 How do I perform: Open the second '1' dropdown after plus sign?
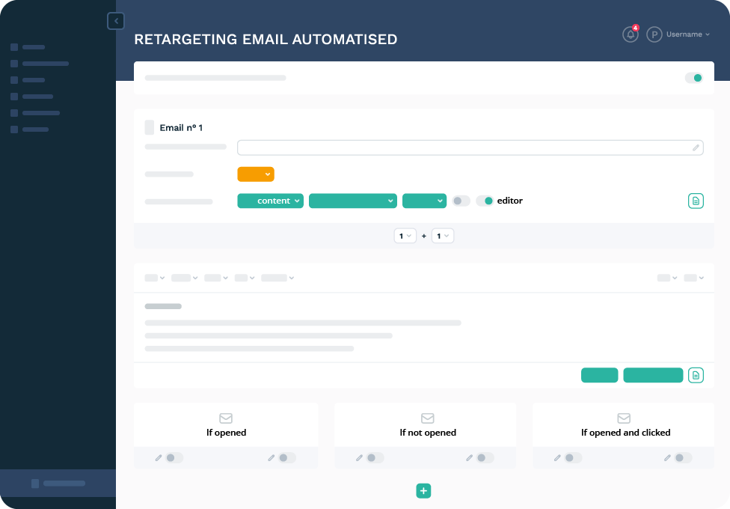(x=443, y=236)
